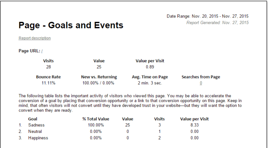Click the Date Range text
Viewport: 268px width, 148px height.
207,16
